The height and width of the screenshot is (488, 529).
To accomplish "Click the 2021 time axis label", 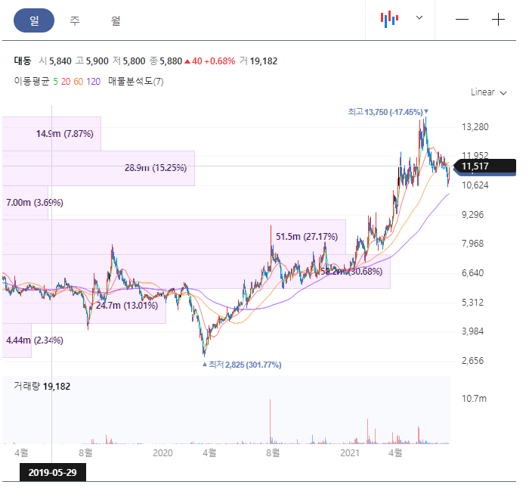I will (x=350, y=453).
